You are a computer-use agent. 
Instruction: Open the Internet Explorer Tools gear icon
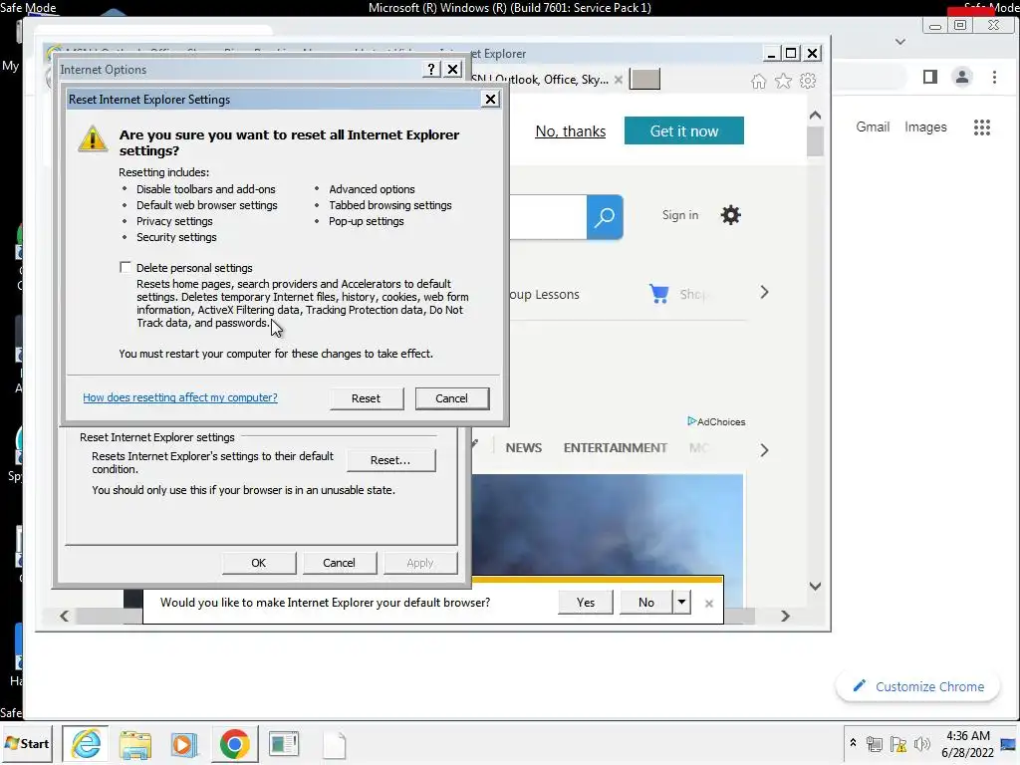pyautogui.click(x=808, y=81)
